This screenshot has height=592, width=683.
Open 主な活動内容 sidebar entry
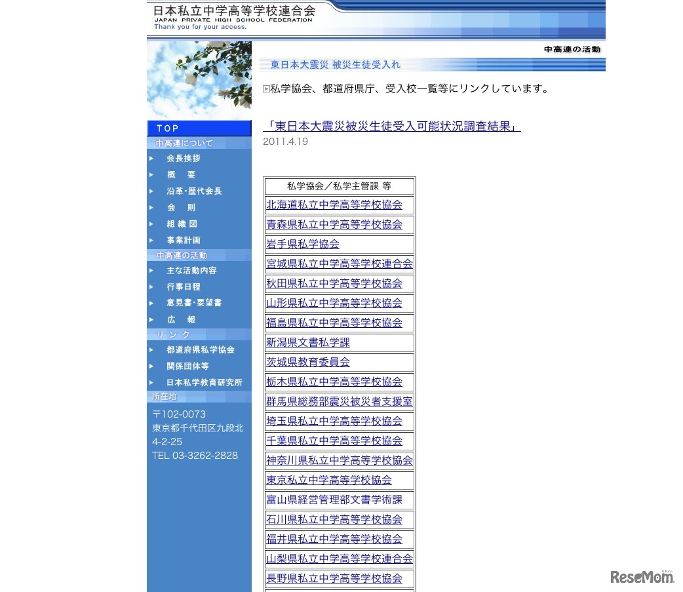click(x=191, y=270)
